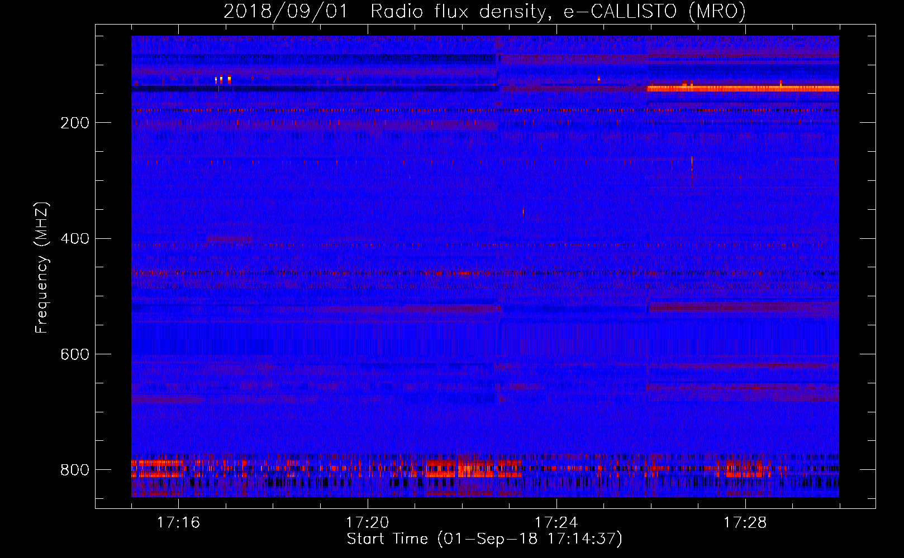Viewport: 904px width, 558px height.
Task: Click the 17:24 time tick label
Action: tap(556, 523)
